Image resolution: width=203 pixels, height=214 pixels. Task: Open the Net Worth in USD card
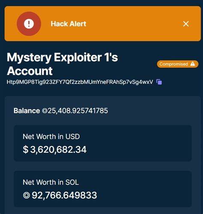103,143
